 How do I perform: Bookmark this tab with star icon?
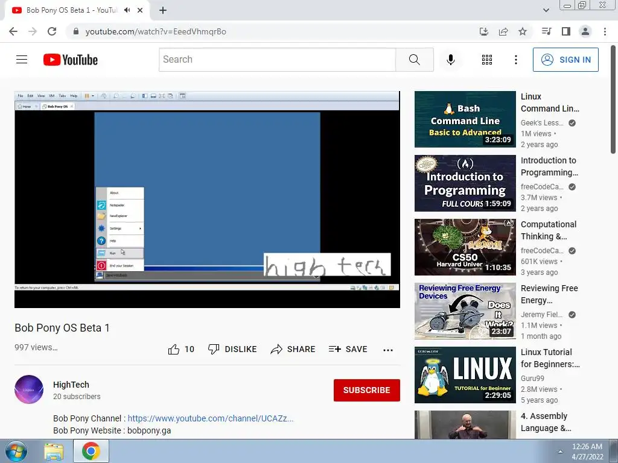(x=523, y=31)
